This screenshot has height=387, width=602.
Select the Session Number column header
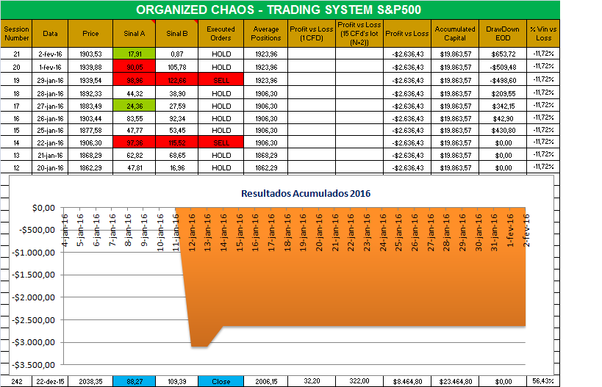coord(16,33)
